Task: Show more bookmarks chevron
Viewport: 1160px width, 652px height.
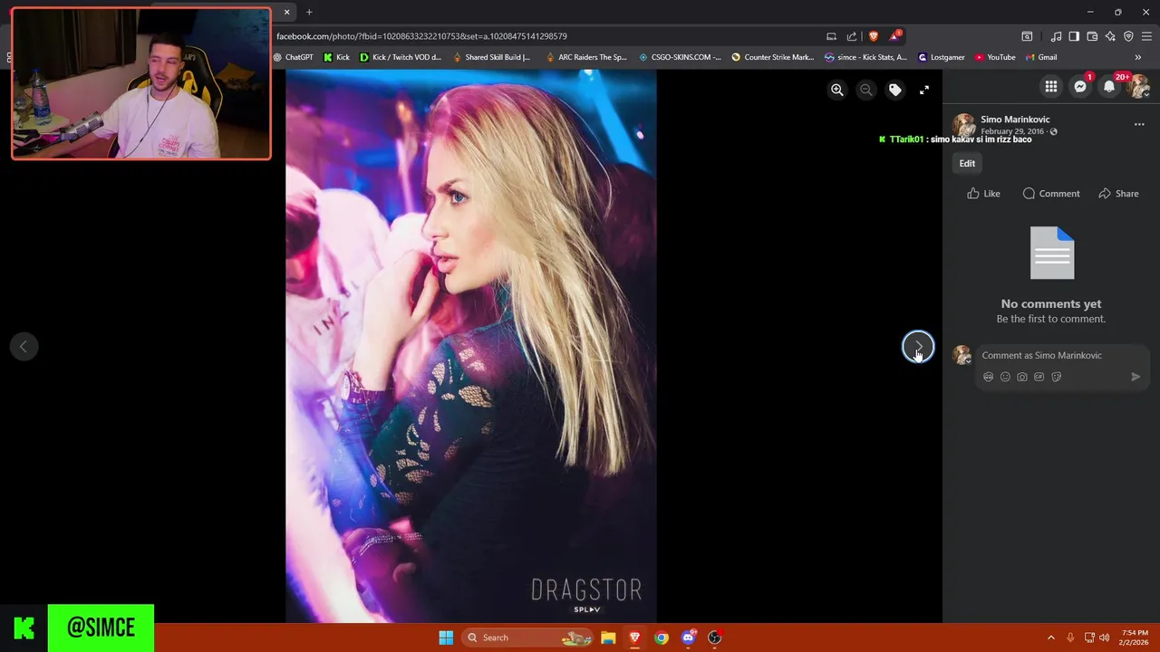Action: 1138,57
